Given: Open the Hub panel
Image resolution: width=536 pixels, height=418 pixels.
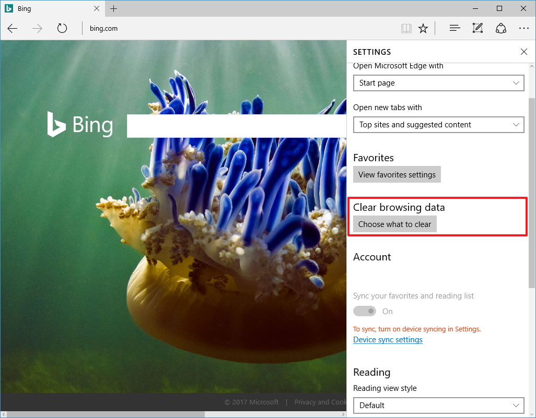Looking at the screenshot, I should pos(454,28).
